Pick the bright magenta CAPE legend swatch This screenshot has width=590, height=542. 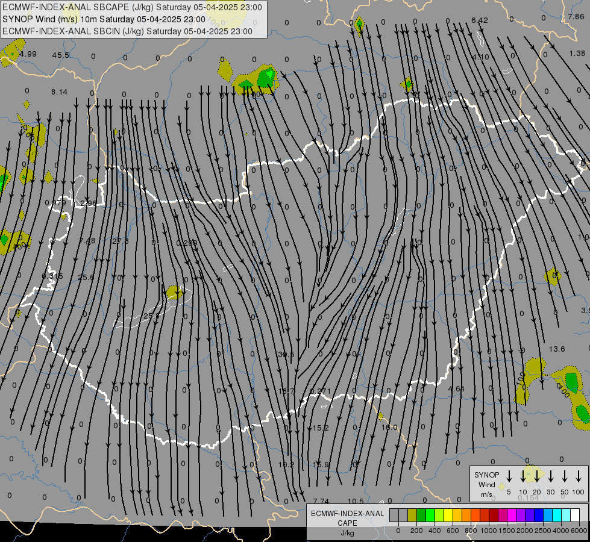pyautogui.click(x=512, y=516)
